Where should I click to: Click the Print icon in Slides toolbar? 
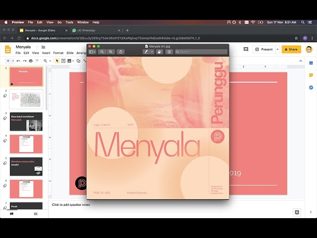pyautogui.click(x=31, y=60)
